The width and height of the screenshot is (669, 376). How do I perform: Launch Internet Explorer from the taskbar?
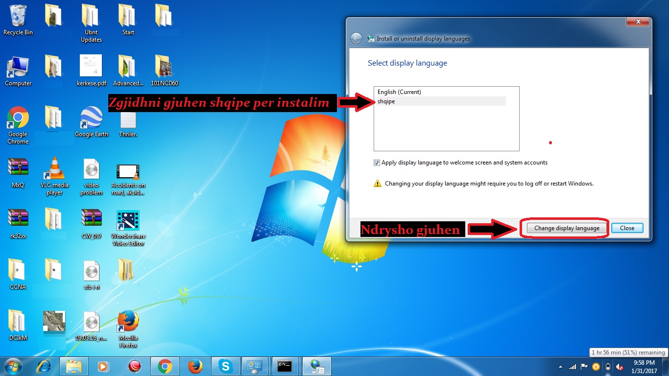click(x=45, y=366)
